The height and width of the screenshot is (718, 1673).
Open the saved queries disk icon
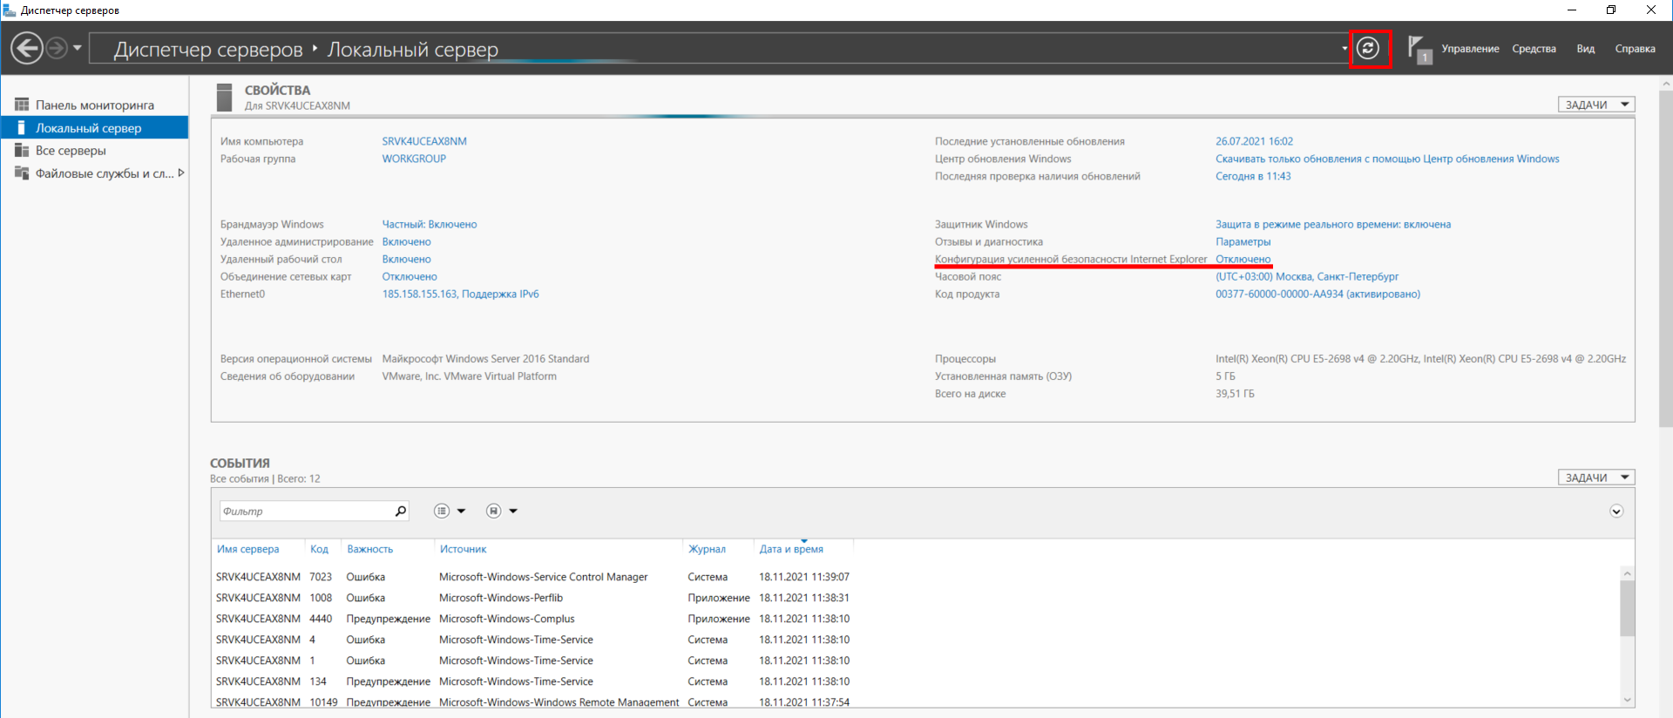[x=494, y=511]
